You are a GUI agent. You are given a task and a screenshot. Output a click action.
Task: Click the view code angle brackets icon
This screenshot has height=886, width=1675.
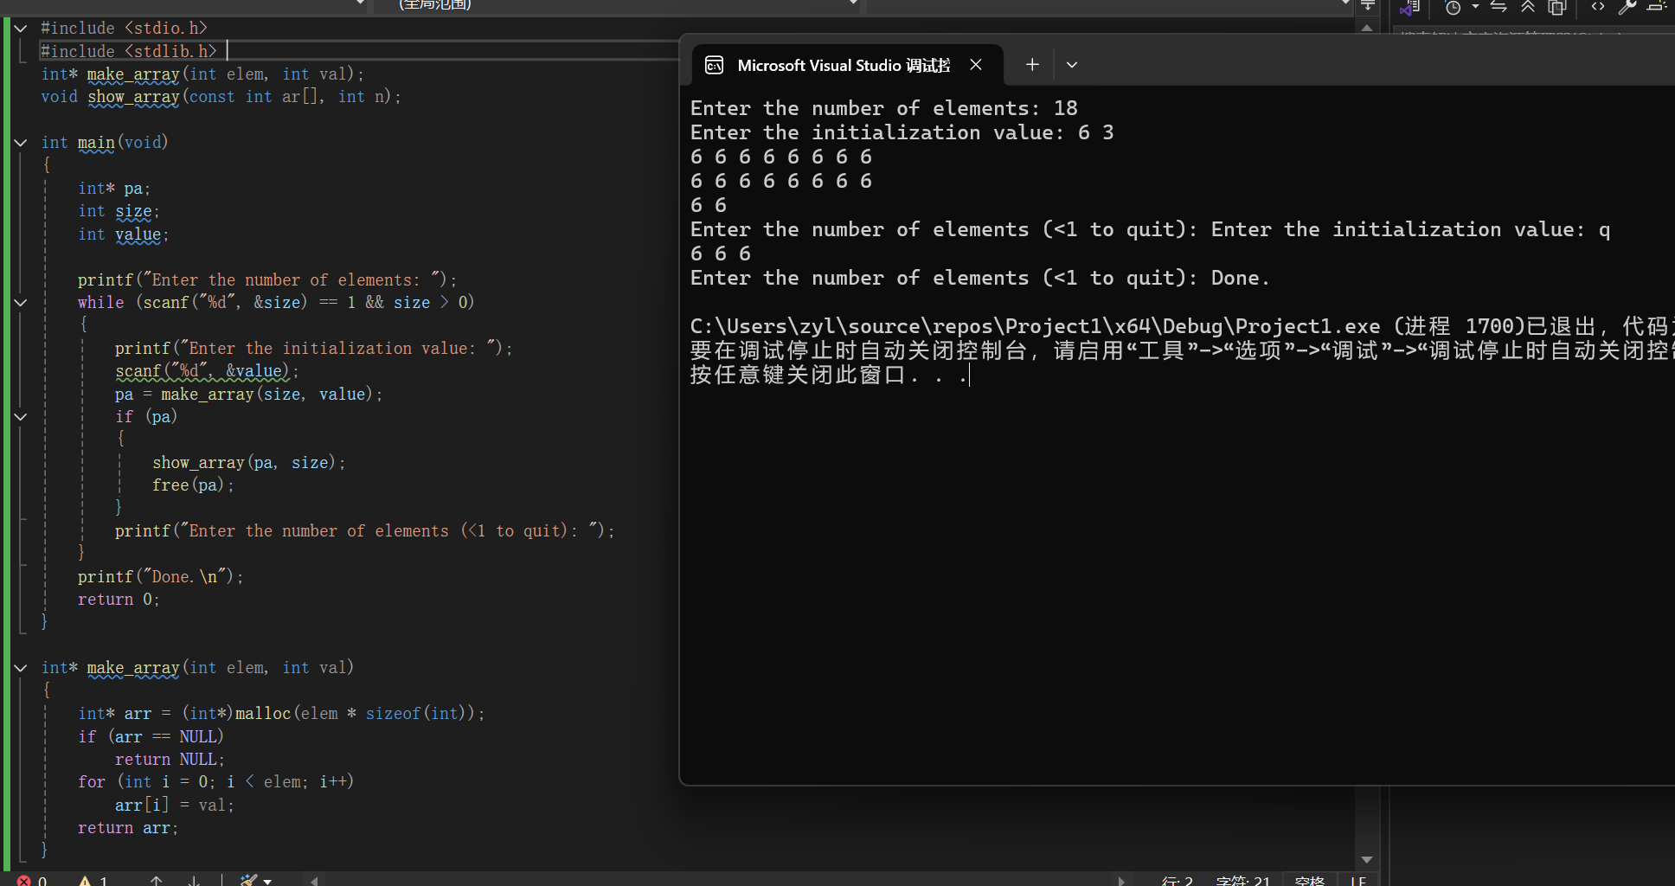point(1598,7)
